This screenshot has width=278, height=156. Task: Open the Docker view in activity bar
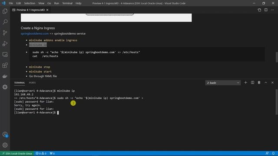(x=5, y=76)
